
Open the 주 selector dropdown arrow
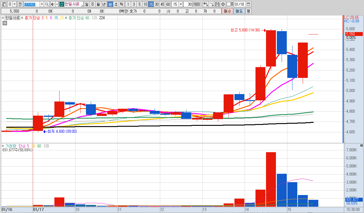(14, 4)
